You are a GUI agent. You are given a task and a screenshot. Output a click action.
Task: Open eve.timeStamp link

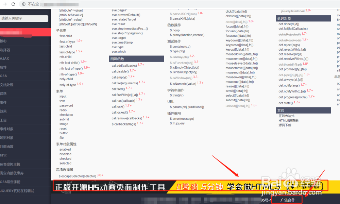(122, 42)
